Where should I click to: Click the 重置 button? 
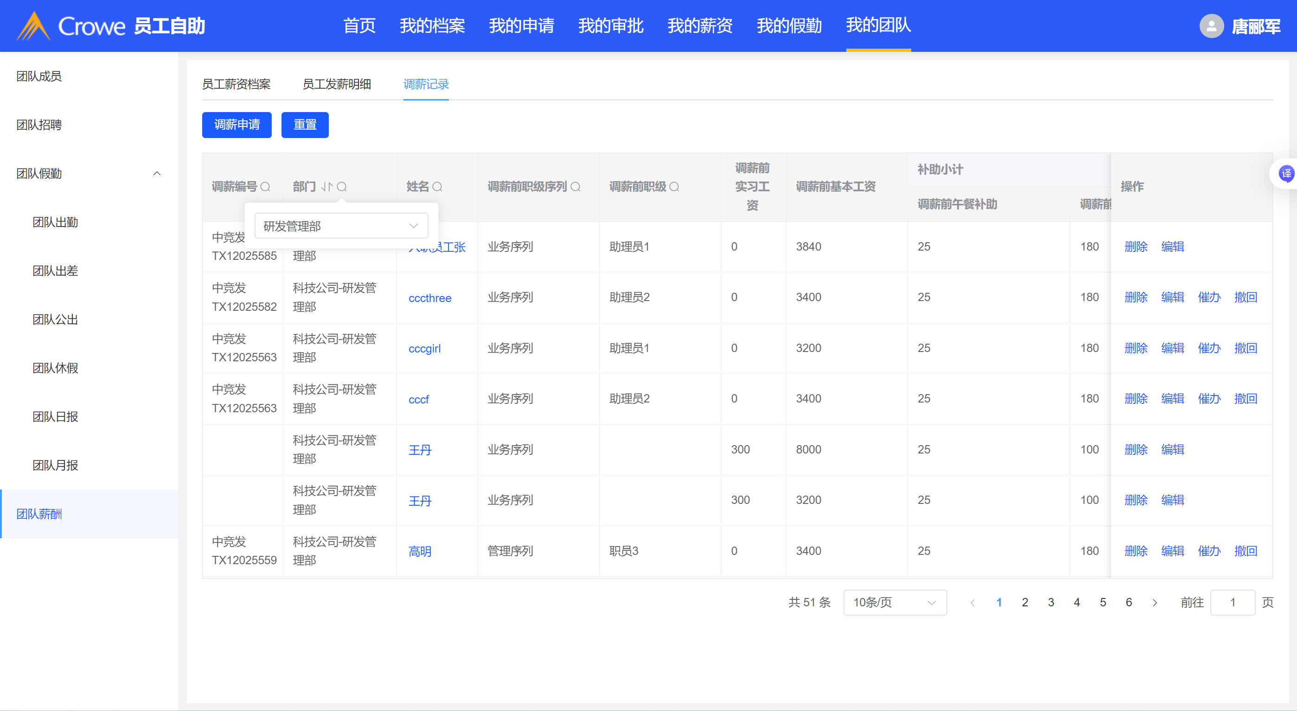(305, 125)
